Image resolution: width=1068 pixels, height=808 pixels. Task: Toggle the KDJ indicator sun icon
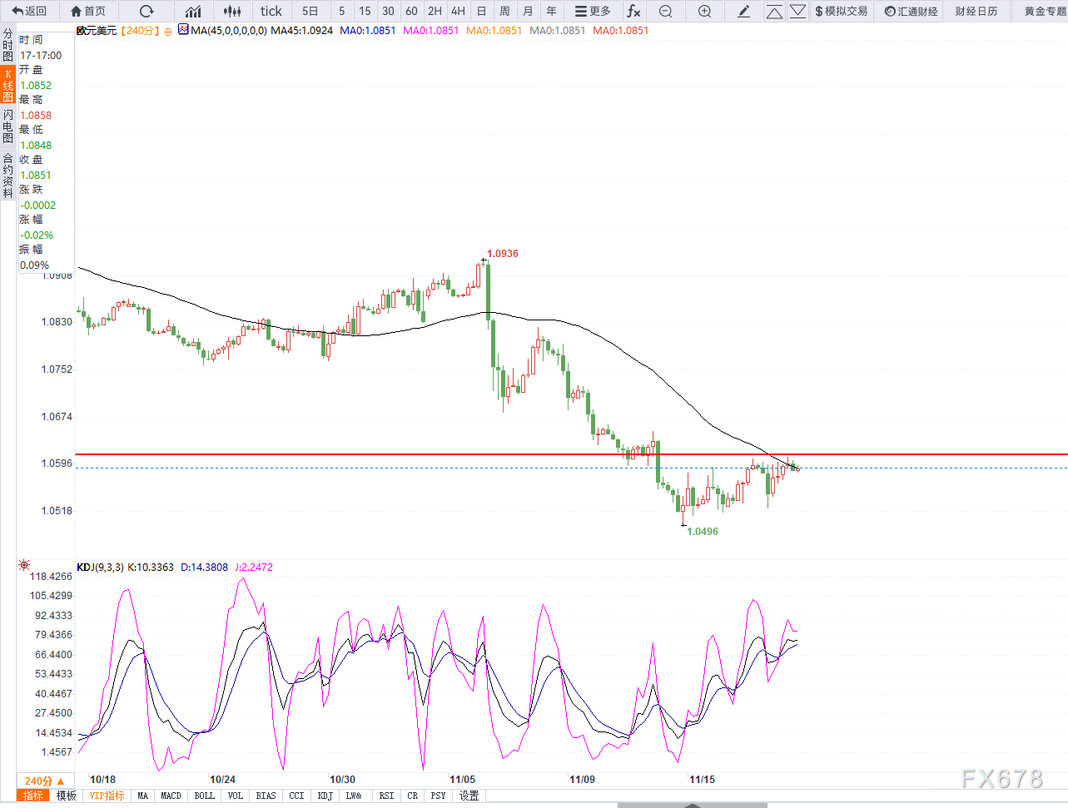pyautogui.click(x=24, y=566)
